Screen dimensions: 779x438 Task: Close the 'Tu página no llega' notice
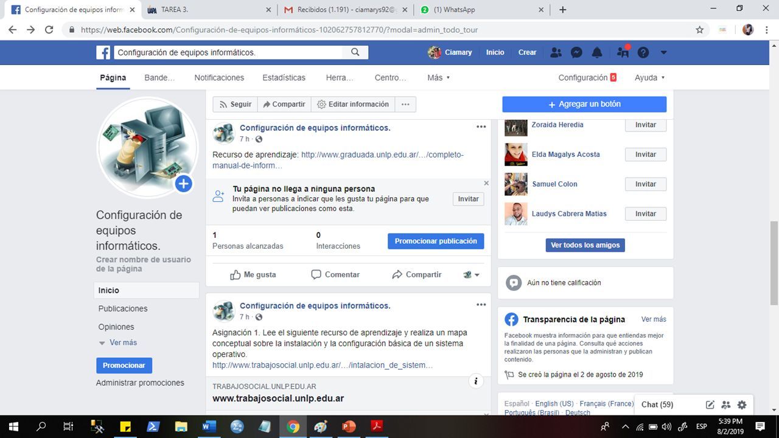486,183
